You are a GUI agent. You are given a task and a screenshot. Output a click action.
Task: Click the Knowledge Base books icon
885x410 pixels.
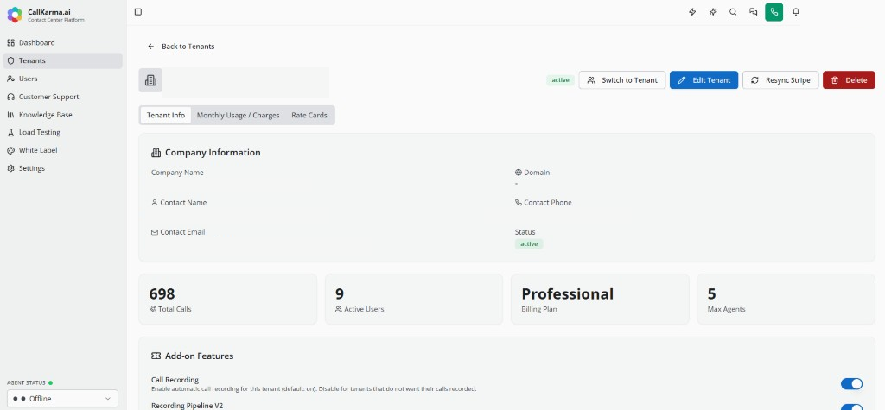click(x=10, y=115)
